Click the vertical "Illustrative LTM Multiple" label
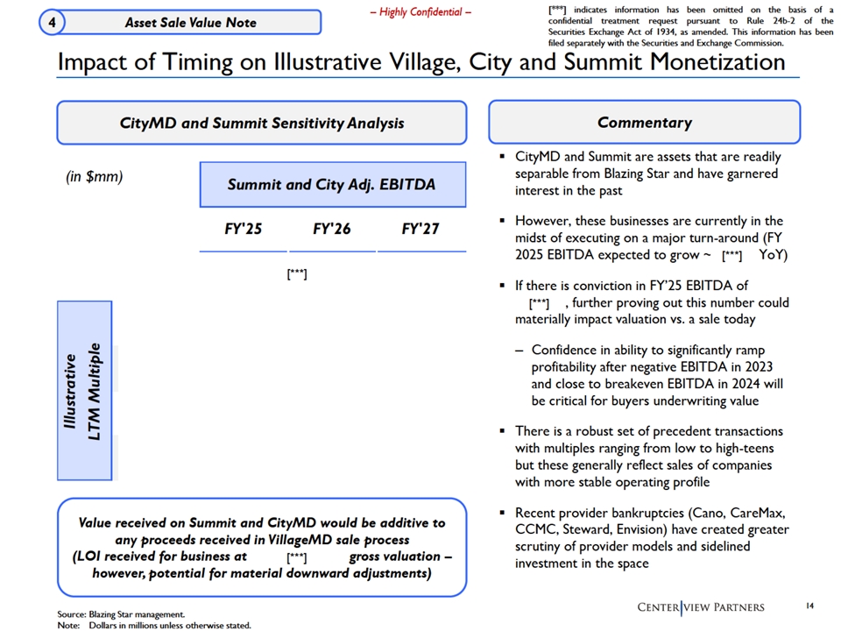Screen dimensions: 841x631 84,391
